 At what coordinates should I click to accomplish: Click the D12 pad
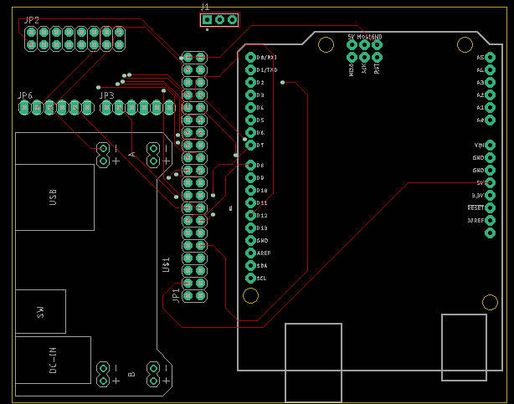(250, 215)
